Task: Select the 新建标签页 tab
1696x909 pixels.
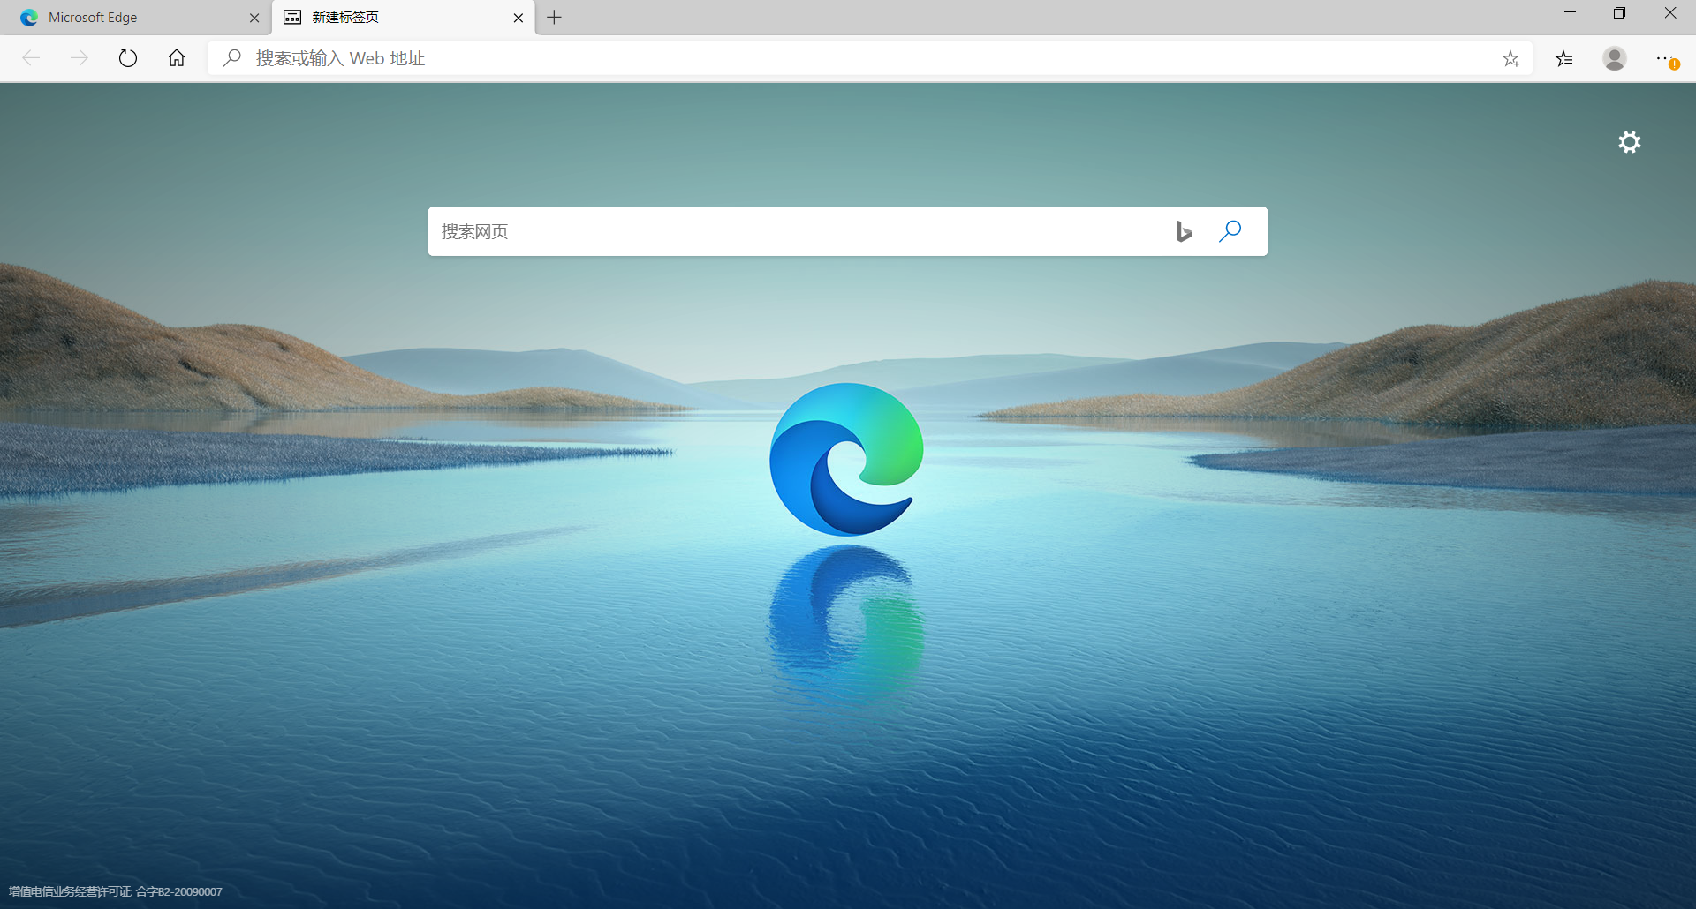Action: click(403, 18)
